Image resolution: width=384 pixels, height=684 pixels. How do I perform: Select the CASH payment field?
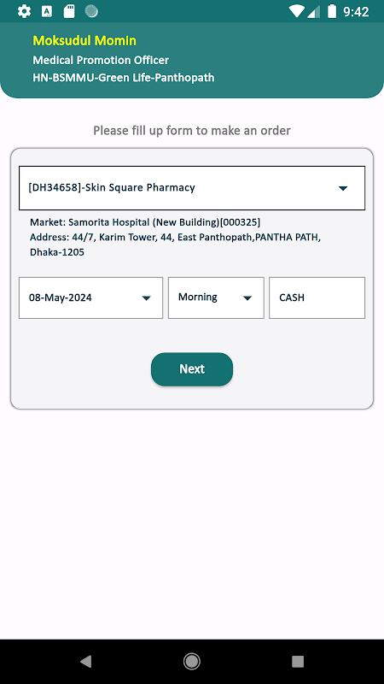click(x=317, y=298)
